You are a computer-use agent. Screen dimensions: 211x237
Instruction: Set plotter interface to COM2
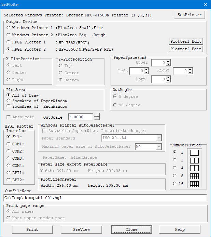9,151
